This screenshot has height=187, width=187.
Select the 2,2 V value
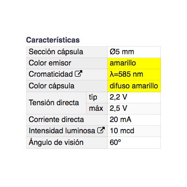click(x=118, y=97)
